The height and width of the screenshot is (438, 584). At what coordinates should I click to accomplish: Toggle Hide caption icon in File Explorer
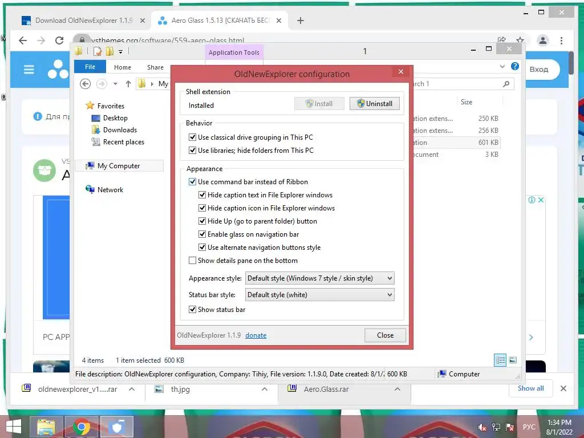202,208
